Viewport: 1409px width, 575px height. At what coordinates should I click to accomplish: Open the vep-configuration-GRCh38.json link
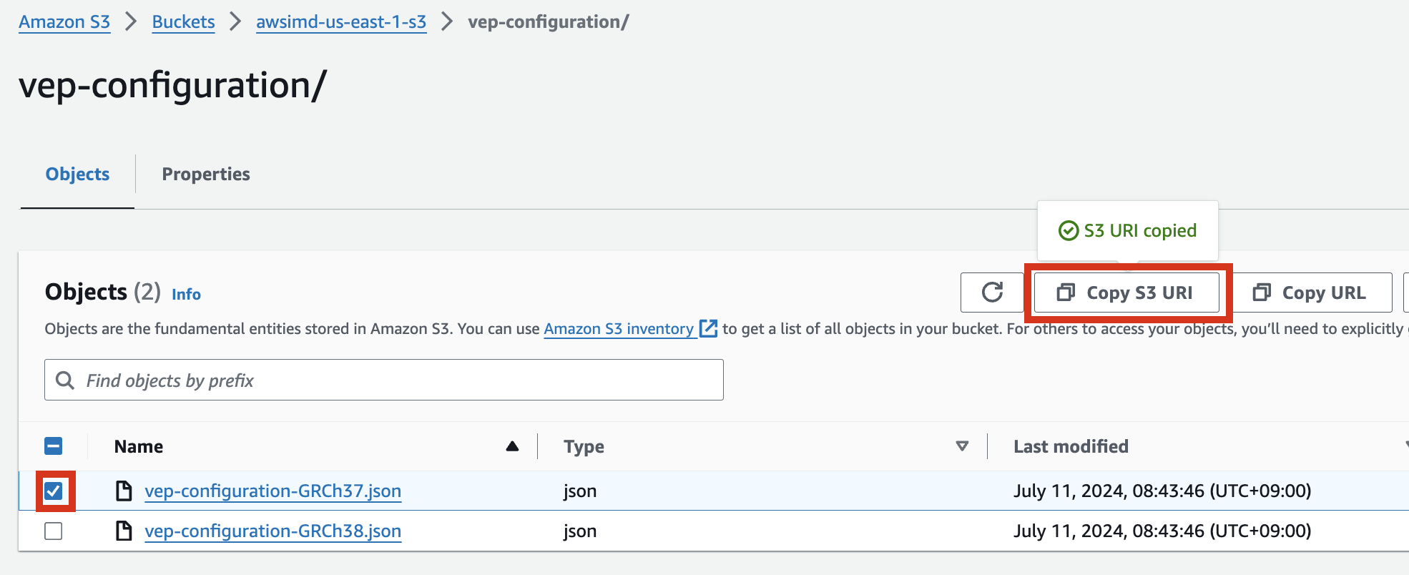[x=273, y=531]
